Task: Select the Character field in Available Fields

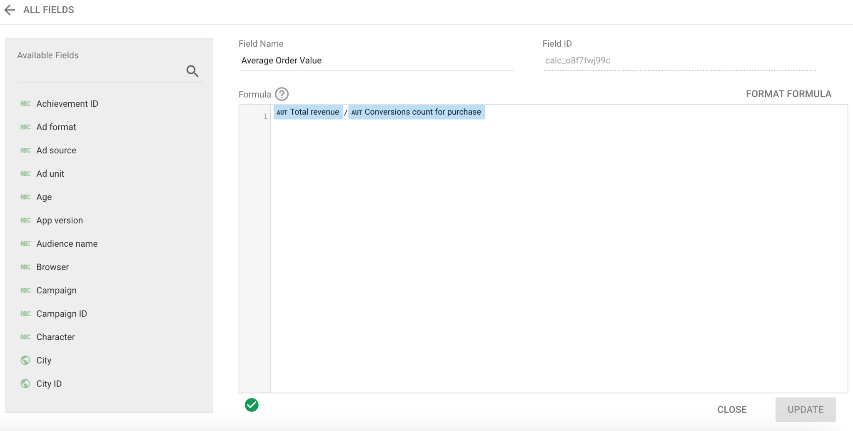Action: pos(55,337)
